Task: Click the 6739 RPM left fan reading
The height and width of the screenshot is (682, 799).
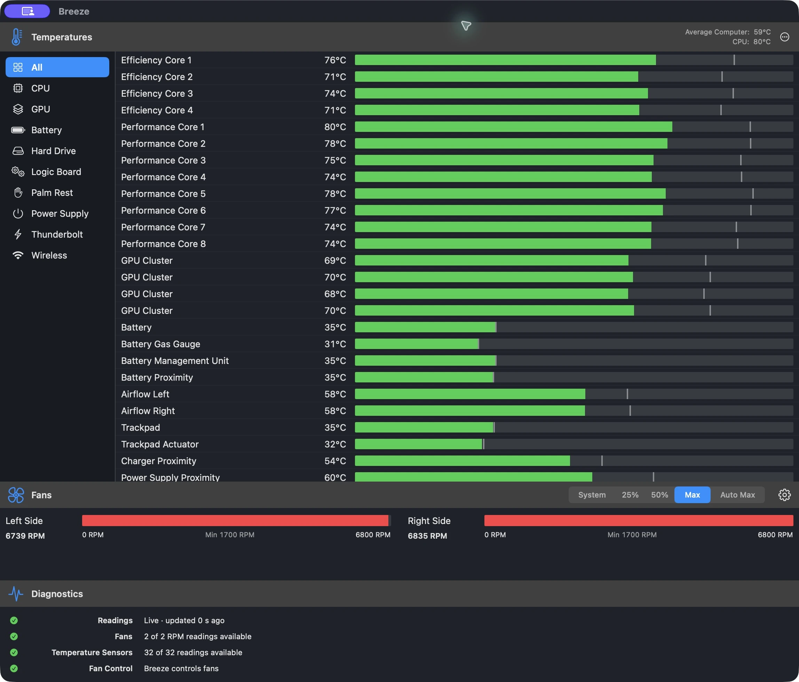Action: point(25,536)
